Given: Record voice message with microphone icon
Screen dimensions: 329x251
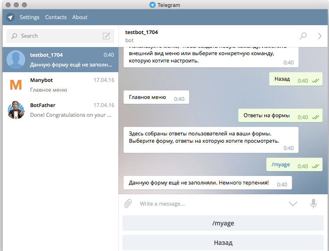Looking at the screenshot, I should pyautogui.click(x=313, y=204).
